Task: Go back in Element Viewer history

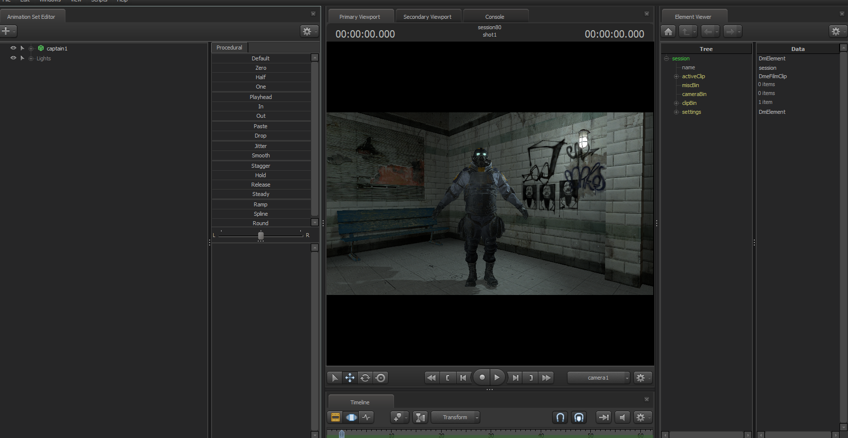Action: (710, 32)
